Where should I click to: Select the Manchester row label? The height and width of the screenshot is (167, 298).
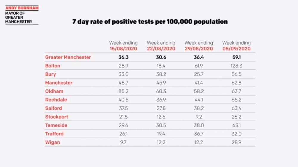(x=59, y=83)
